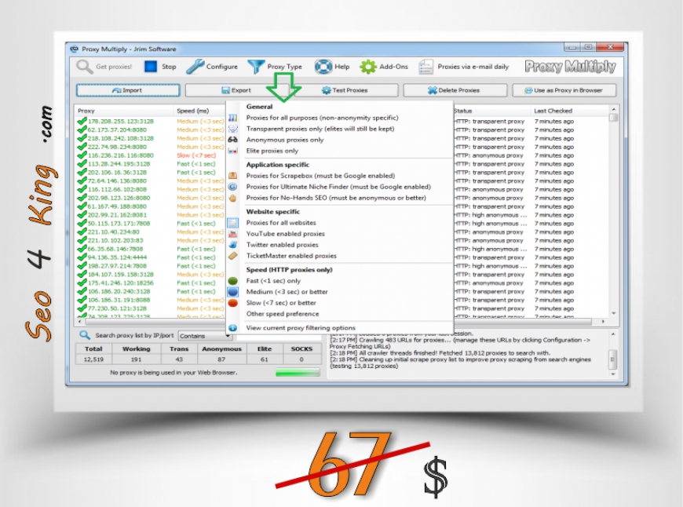The image size is (683, 507).
Task: Select Anonymous proxies only
Action: [x=285, y=140]
